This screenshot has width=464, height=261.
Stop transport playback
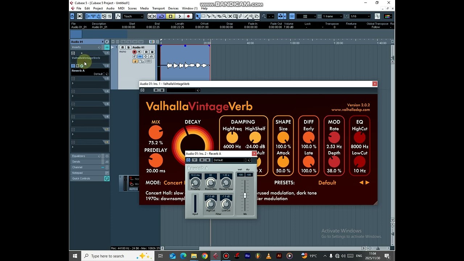click(170, 16)
